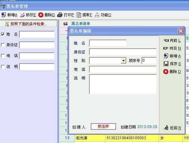Close the 黑名单编辑 dialog
The width and height of the screenshot is (189, 143).
181,31
